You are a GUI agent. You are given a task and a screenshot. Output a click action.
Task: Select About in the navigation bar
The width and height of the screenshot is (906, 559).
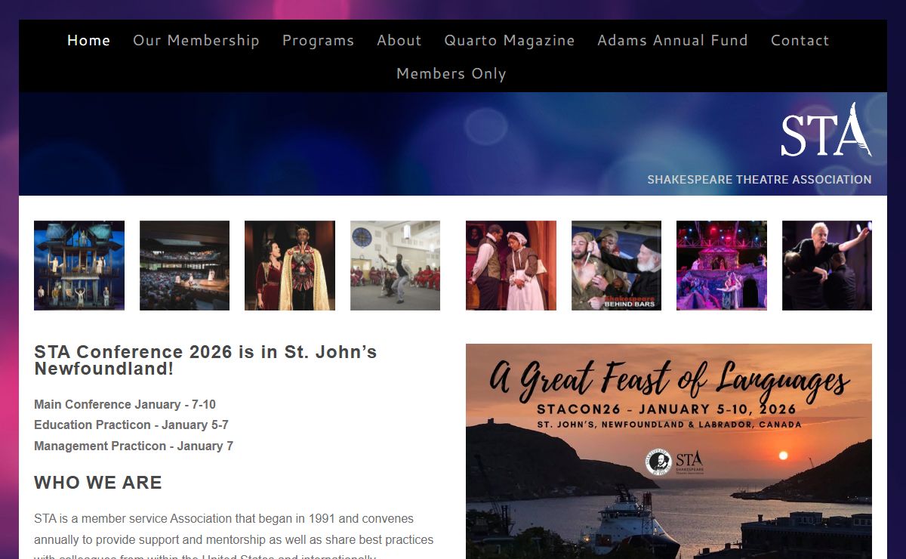399,40
